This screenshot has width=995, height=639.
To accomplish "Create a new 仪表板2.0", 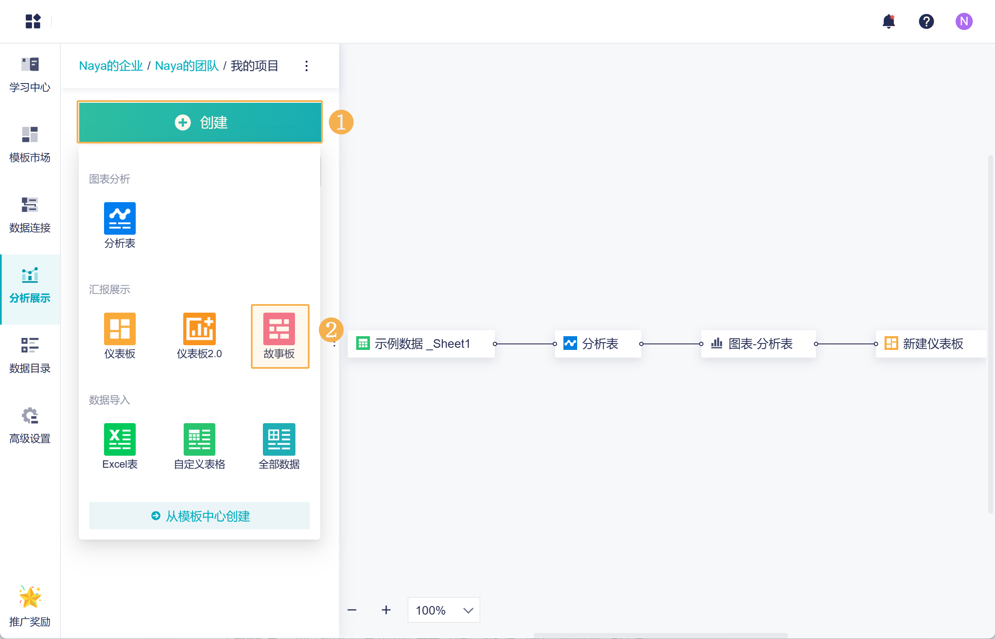I will [200, 336].
